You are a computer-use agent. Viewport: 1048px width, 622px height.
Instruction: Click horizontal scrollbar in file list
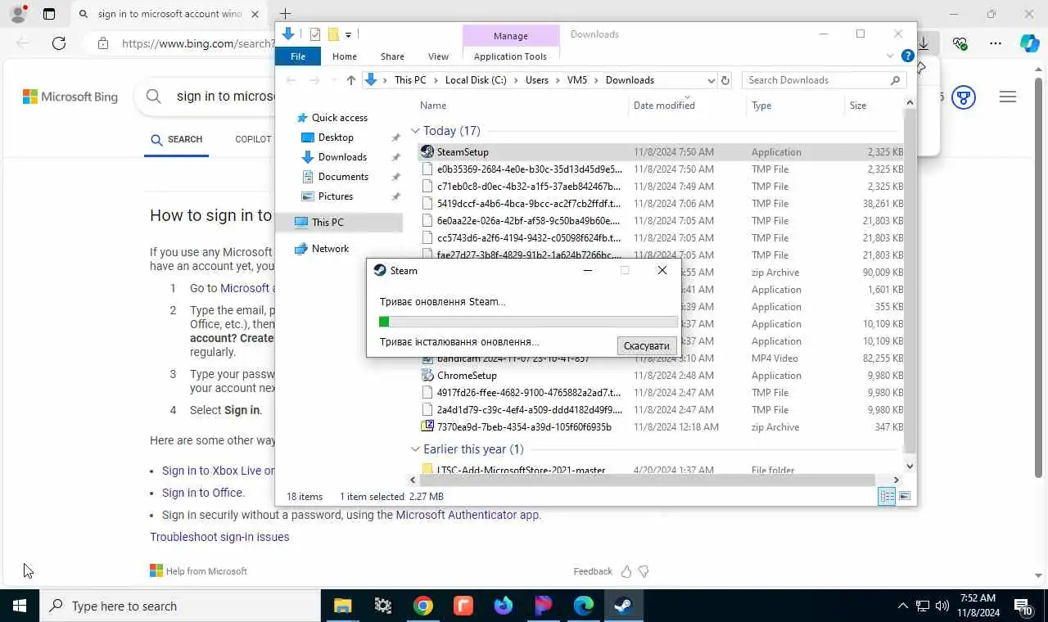(x=648, y=480)
